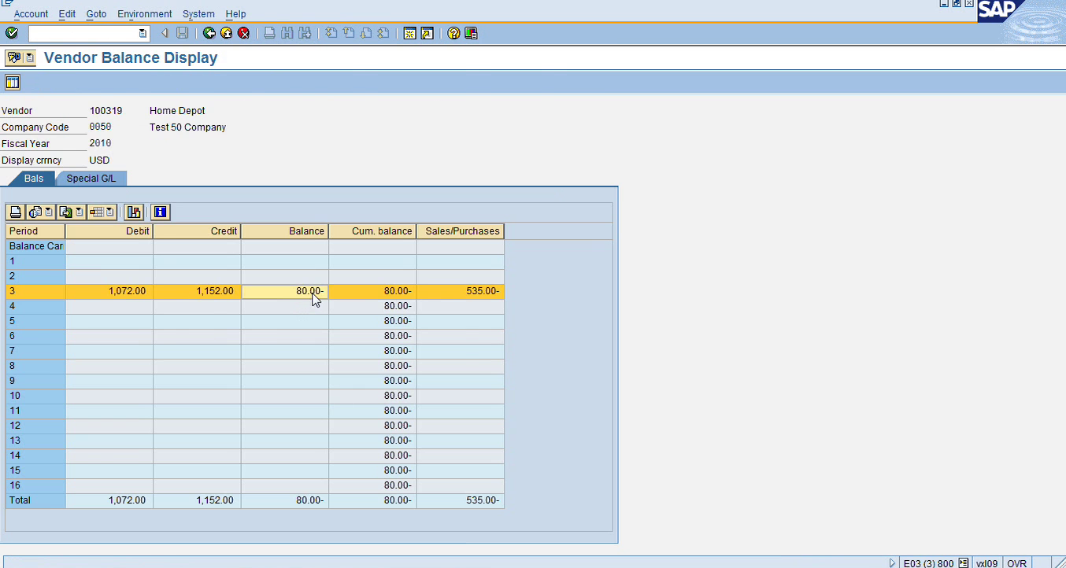
Task: Click the Save diskette icon
Action: tap(182, 33)
